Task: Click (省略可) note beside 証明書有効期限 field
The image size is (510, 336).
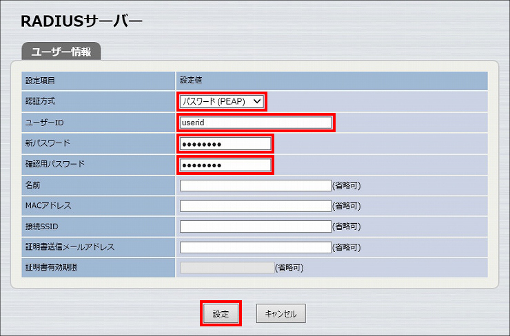Action: (x=289, y=268)
